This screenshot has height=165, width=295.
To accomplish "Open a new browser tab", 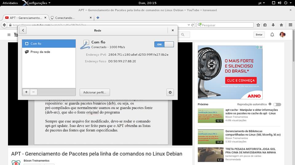I will 98,18.
